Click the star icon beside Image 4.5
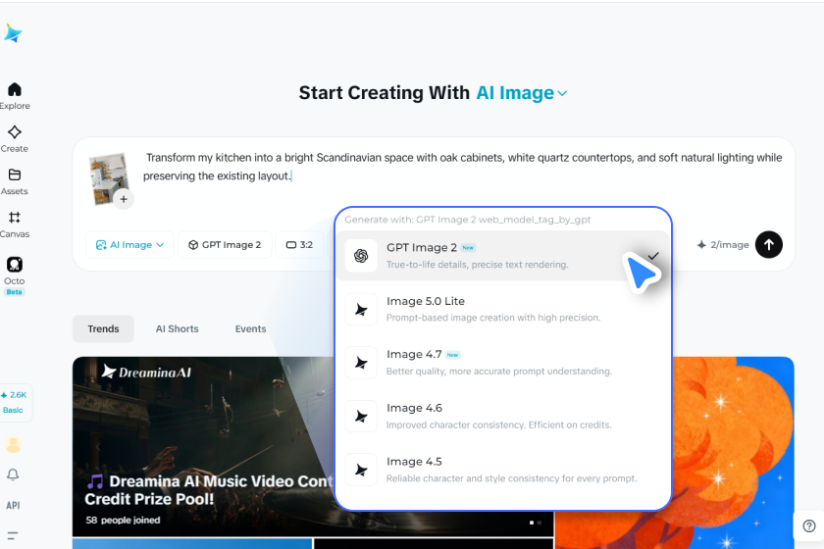Screen dimensions: 824x549 (x=361, y=470)
